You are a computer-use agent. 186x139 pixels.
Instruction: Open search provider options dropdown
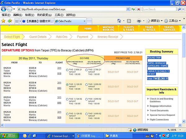[x=184, y=9]
